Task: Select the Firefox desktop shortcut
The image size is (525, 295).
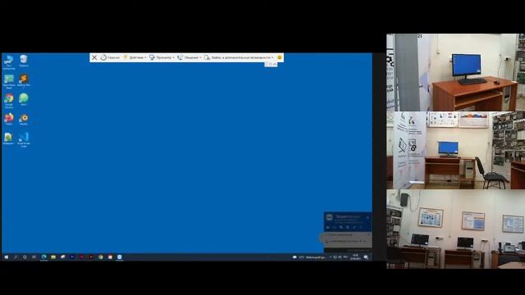Action: click(9, 119)
